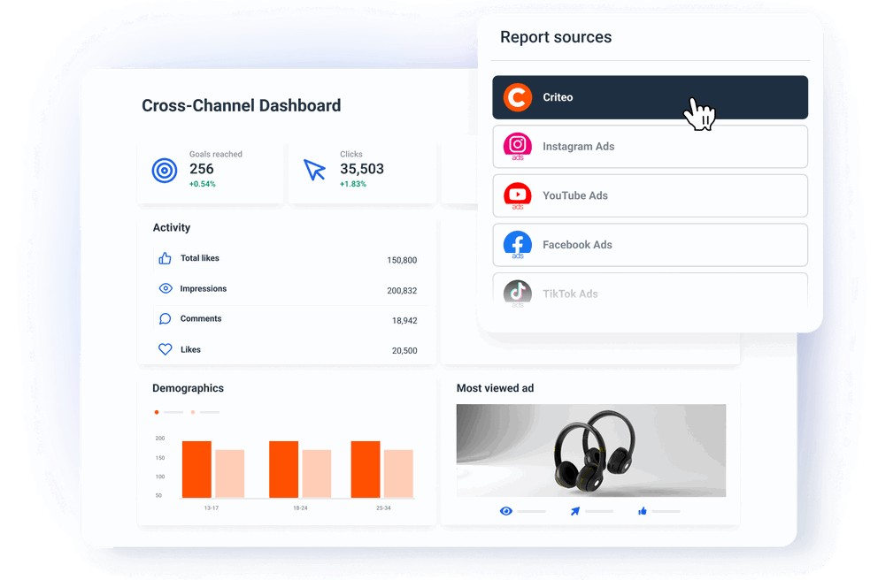
Task: Click the YouTube Ads logo icon
Action: (x=518, y=195)
